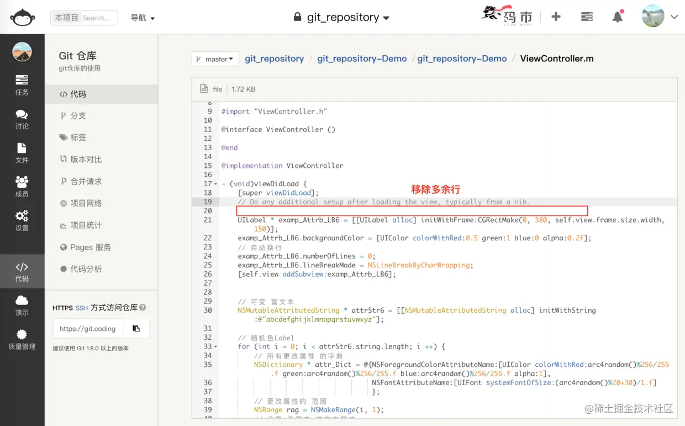Click the Coding monkey logo
685x426 pixels.
(23, 17)
